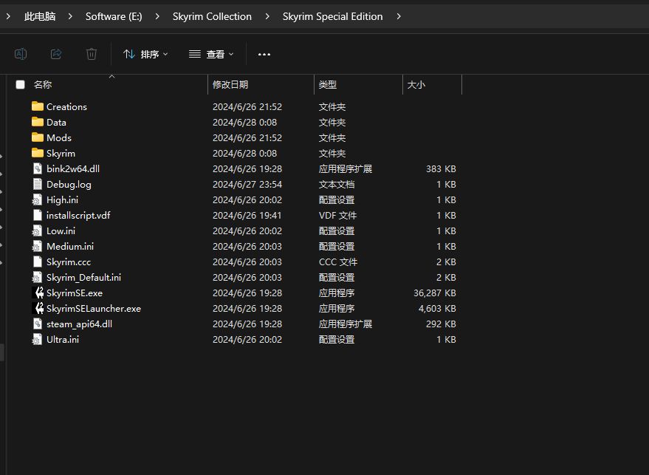649x475 pixels.
Task: Open the 排序 sort dropdown
Action: click(x=145, y=54)
